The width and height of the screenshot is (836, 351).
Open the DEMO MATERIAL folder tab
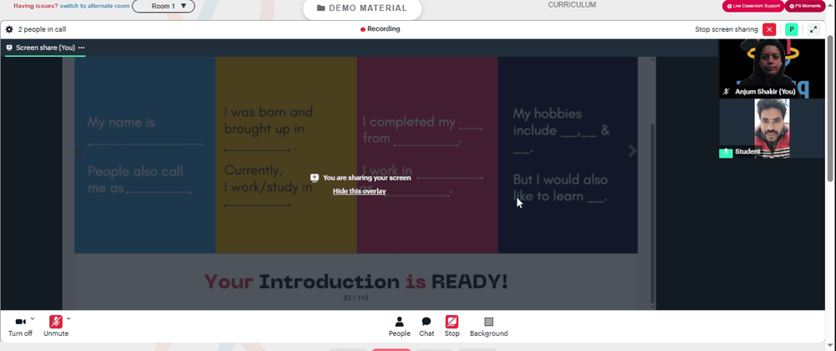[362, 8]
